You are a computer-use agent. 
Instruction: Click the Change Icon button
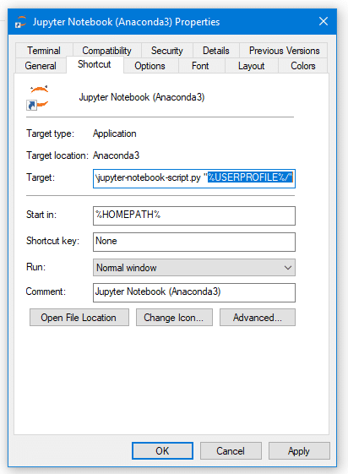click(x=174, y=318)
